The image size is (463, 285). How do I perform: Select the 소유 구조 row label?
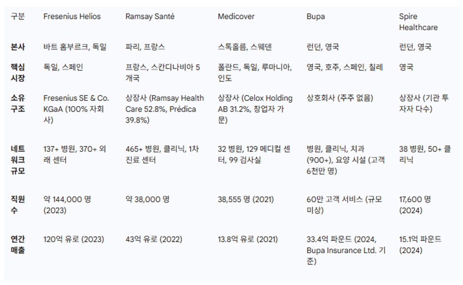(18, 103)
